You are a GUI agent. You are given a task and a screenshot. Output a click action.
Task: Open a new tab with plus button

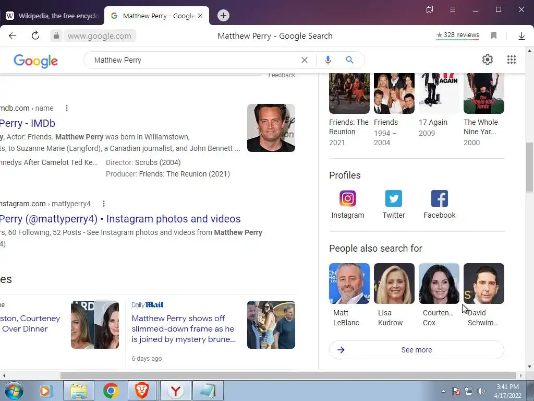point(223,15)
